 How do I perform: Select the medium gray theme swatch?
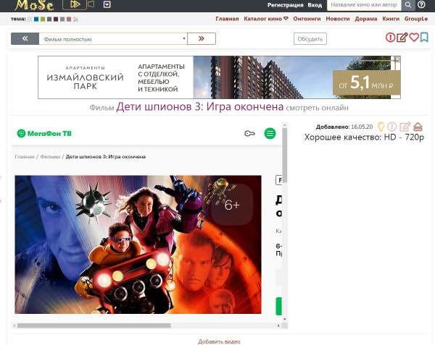62,19
